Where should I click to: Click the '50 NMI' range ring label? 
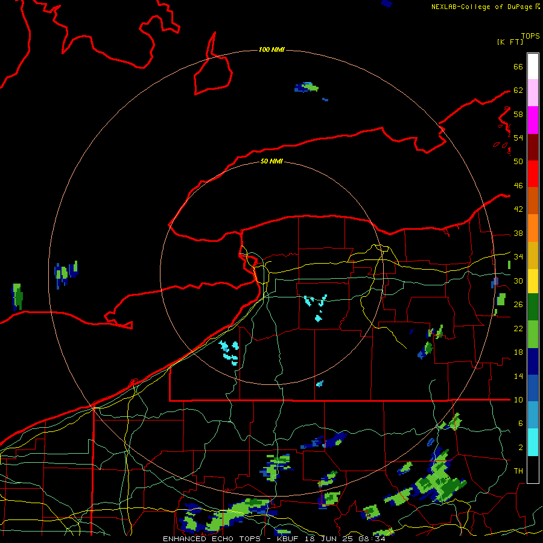point(271,161)
